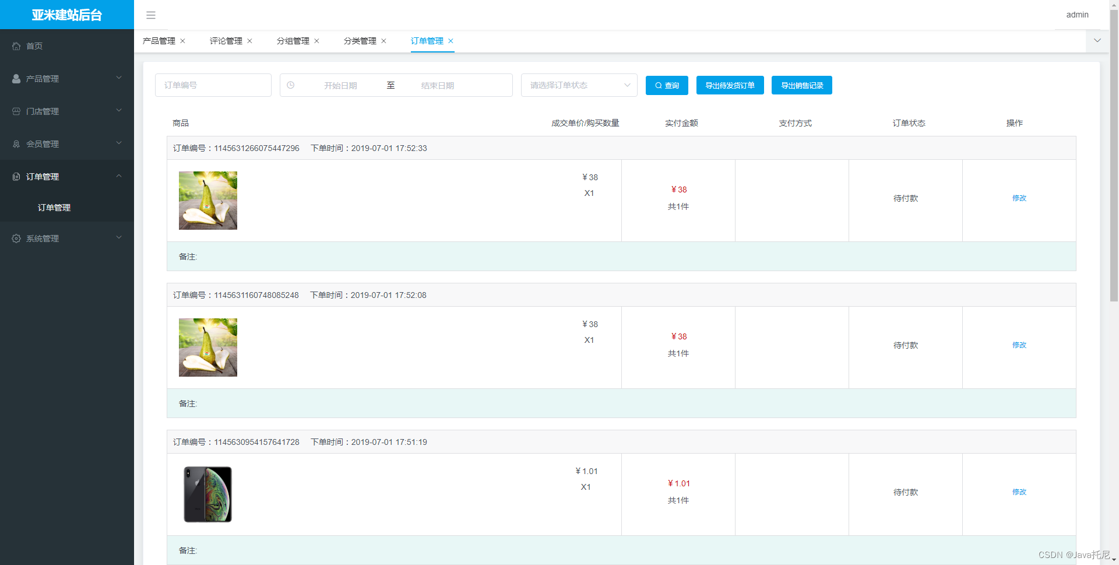
Task: Switch to the 产品管理 tab
Action: tap(159, 41)
